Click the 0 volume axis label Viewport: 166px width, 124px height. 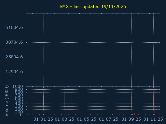pyautogui.click(x=22, y=115)
